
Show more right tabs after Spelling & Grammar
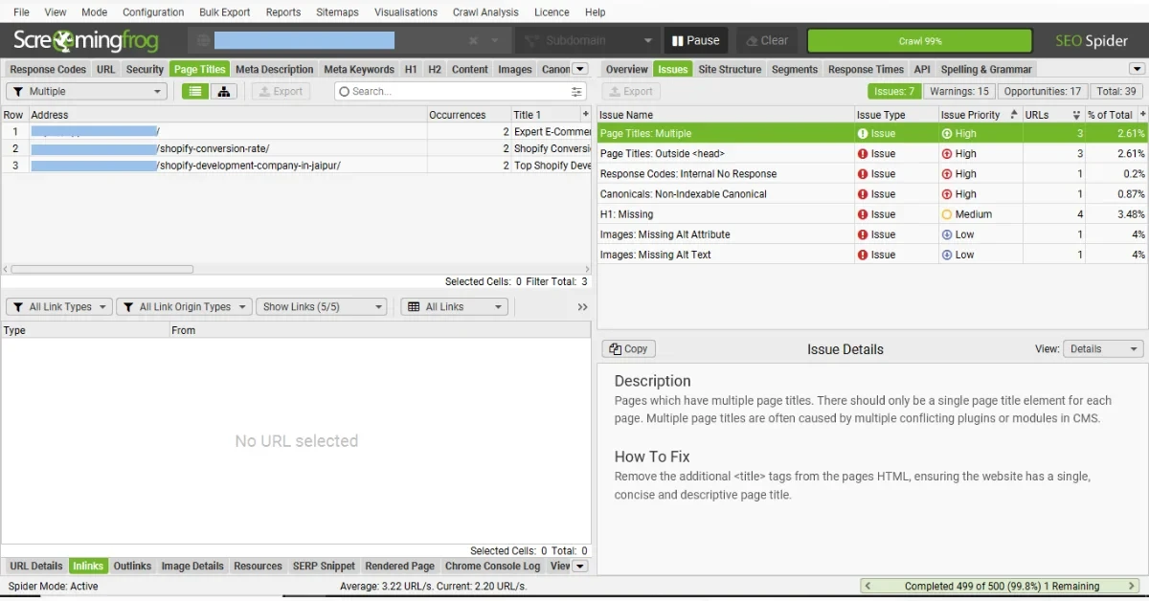coord(1137,69)
